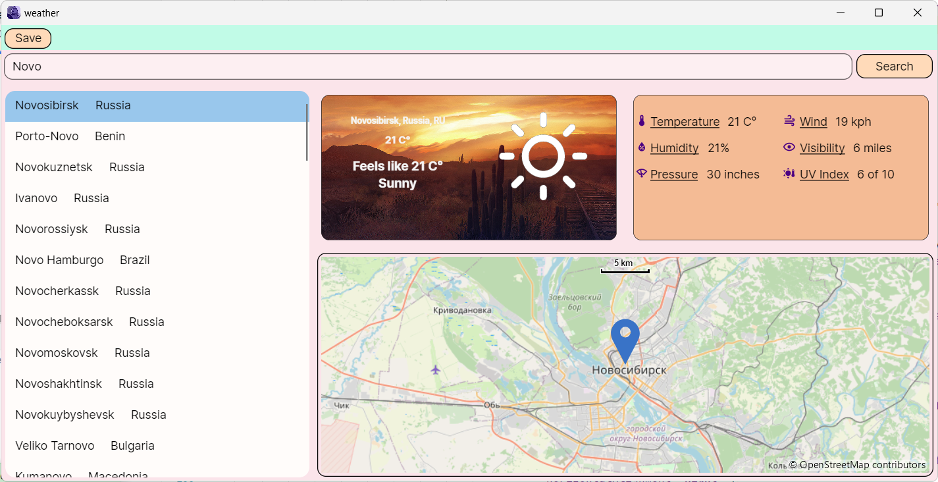Click the 21% humidity value

[718, 148]
